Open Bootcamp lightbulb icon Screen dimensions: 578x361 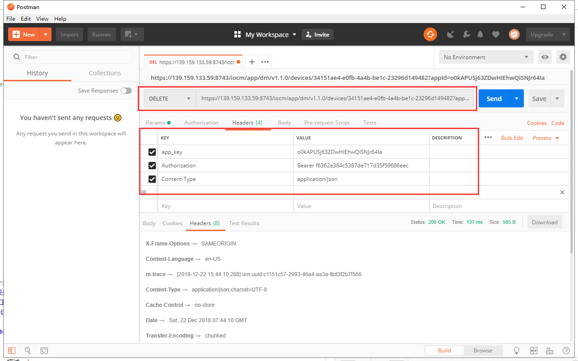(x=517, y=351)
